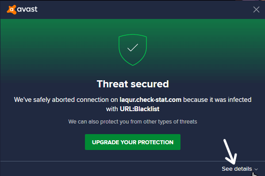
Task: Click the orange Avast logo icon
Action: pos(12,9)
